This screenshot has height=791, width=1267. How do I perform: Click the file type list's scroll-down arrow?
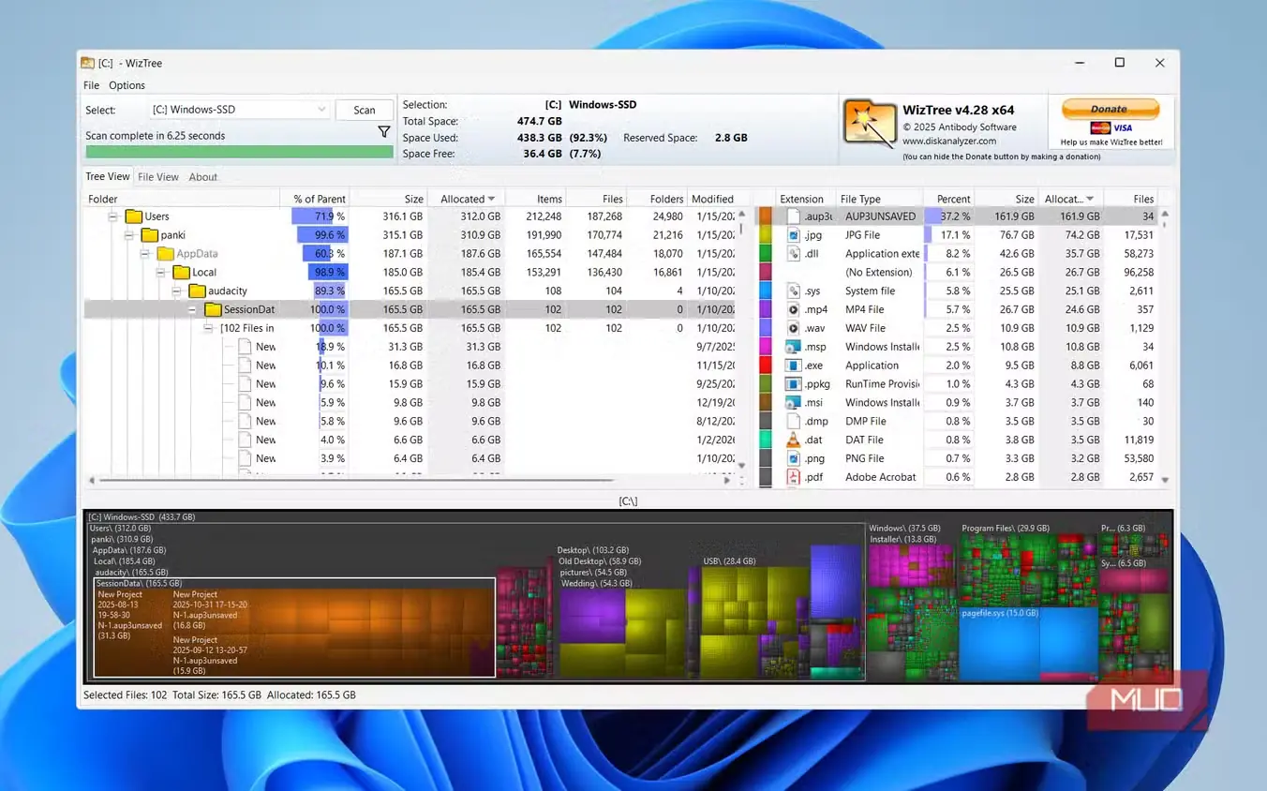click(1165, 480)
